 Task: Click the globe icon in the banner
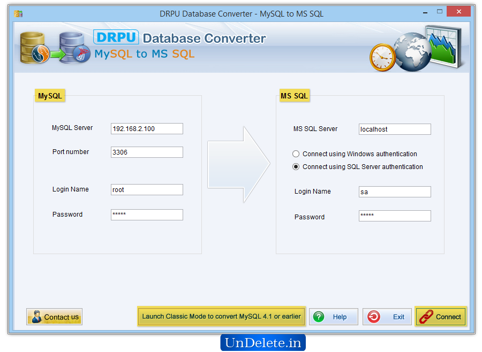click(x=412, y=52)
